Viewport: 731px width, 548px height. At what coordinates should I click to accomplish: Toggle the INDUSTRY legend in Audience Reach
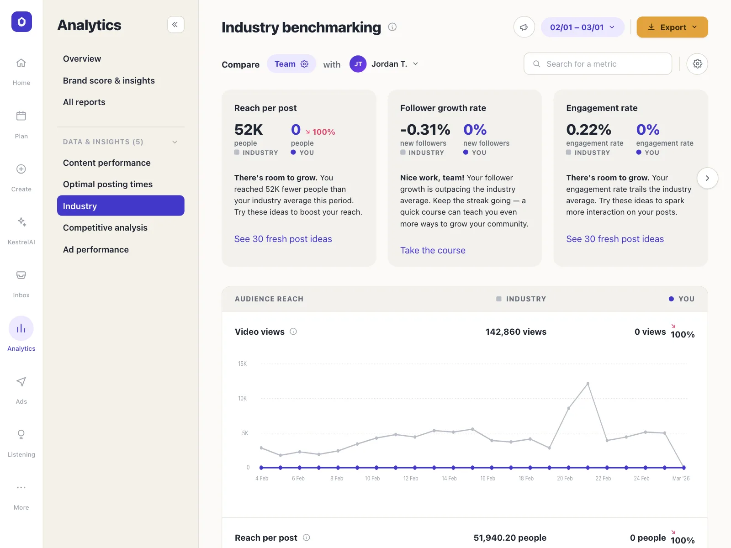pos(521,299)
